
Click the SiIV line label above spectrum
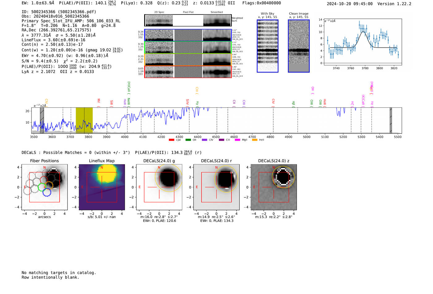click(x=187, y=103)
